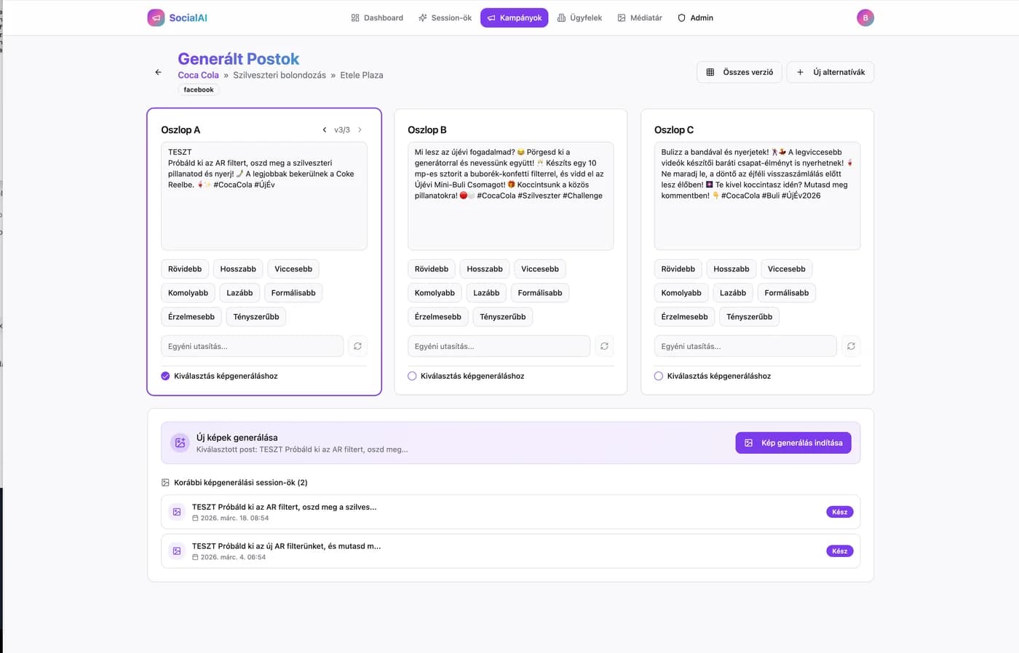Image resolution: width=1019 pixels, height=653 pixels.
Task: Focus the Egyéni utasítás field in Oszlop A
Action: coord(252,346)
